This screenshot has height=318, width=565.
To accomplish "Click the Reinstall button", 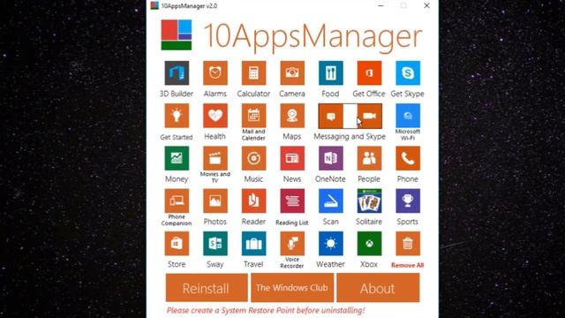I will click(207, 287).
